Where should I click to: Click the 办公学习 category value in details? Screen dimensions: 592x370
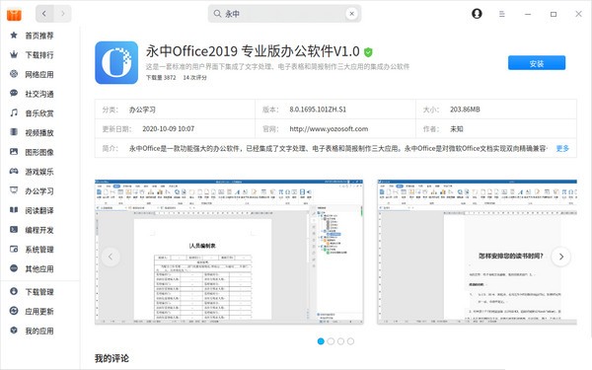tap(142, 110)
